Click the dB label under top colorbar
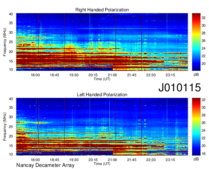The width and height of the screenshot is (209, 169). [x=196, y=75]
